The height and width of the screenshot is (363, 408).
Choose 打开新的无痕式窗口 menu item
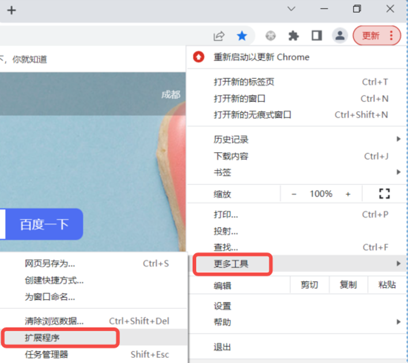tap(297, 115)
